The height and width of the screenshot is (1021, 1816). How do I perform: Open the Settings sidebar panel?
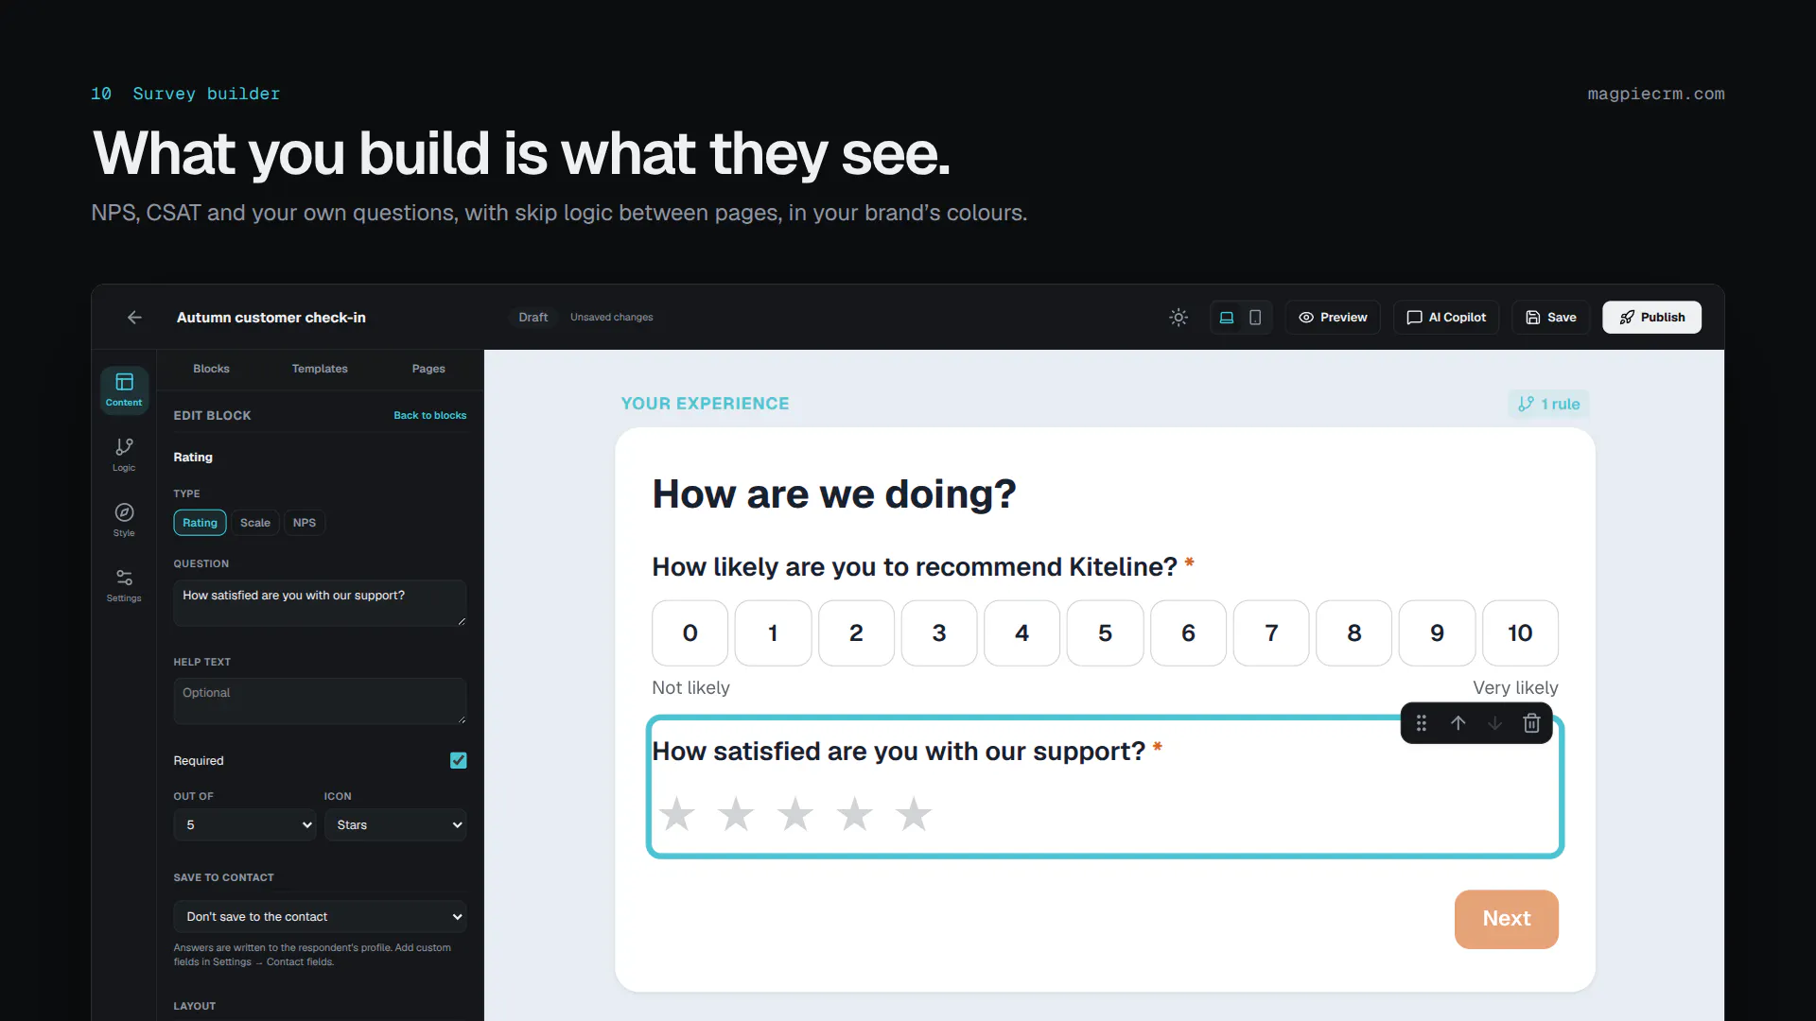(124, 585)
